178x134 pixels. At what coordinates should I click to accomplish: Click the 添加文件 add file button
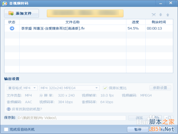point(21,13)
